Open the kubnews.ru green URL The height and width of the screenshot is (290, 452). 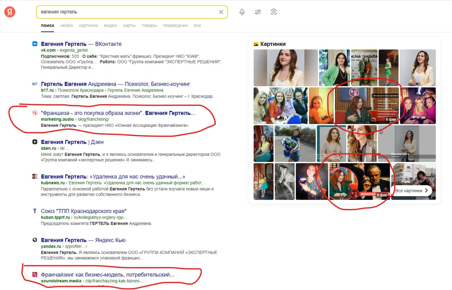point(53,183)
